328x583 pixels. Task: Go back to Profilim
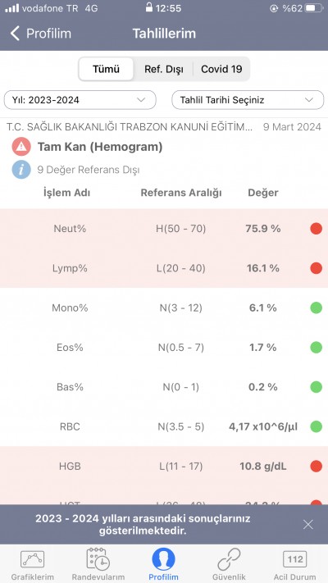[x=40, y=34]
